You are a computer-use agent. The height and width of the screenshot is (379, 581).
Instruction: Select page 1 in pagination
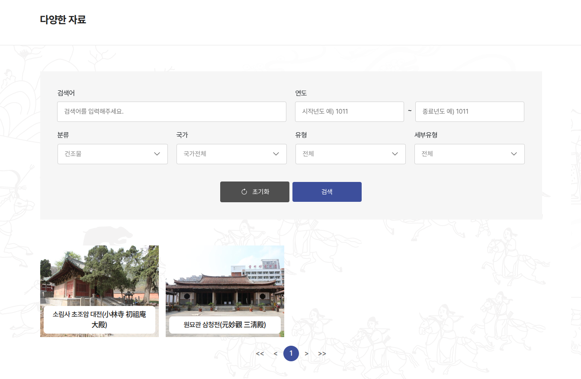[x=291, y=354]
